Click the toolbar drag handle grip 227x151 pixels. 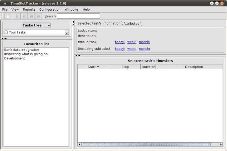2,16
